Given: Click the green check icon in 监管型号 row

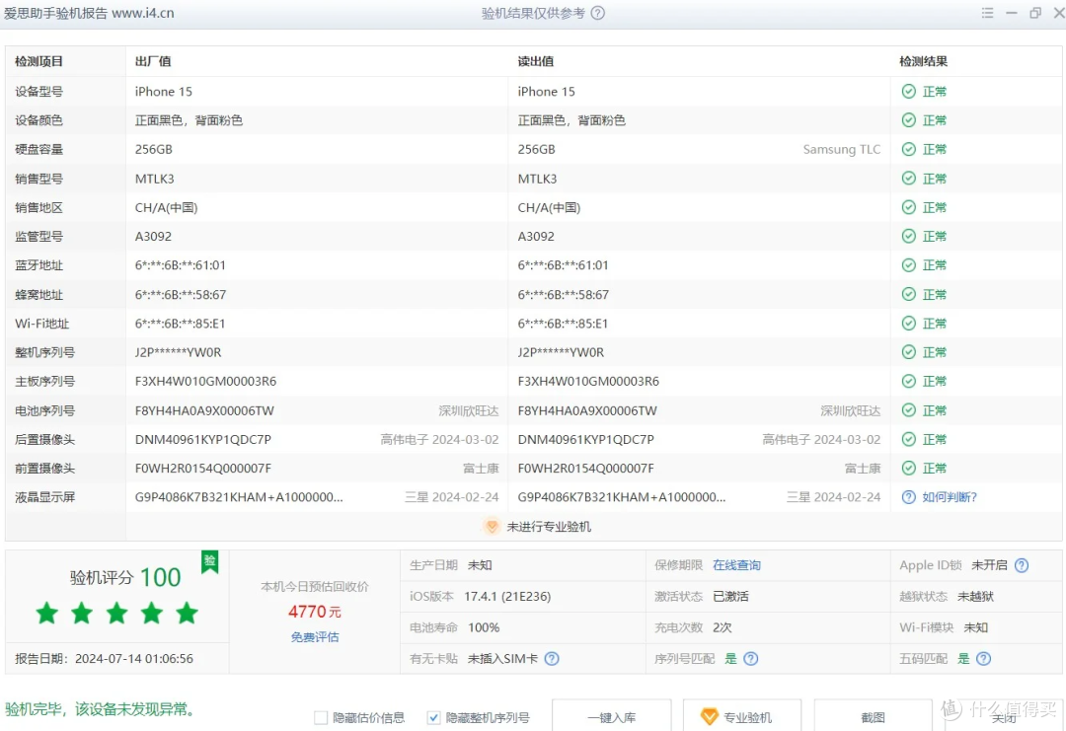Looking at the screenshot, I should coord(908,236).
